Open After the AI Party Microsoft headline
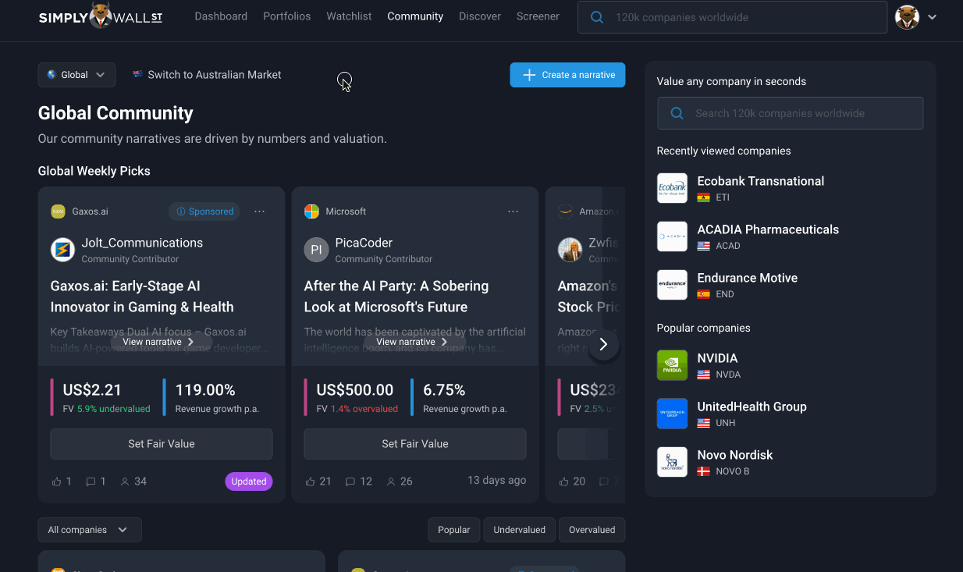The image size is (963, 572). (x=396, y=297)
